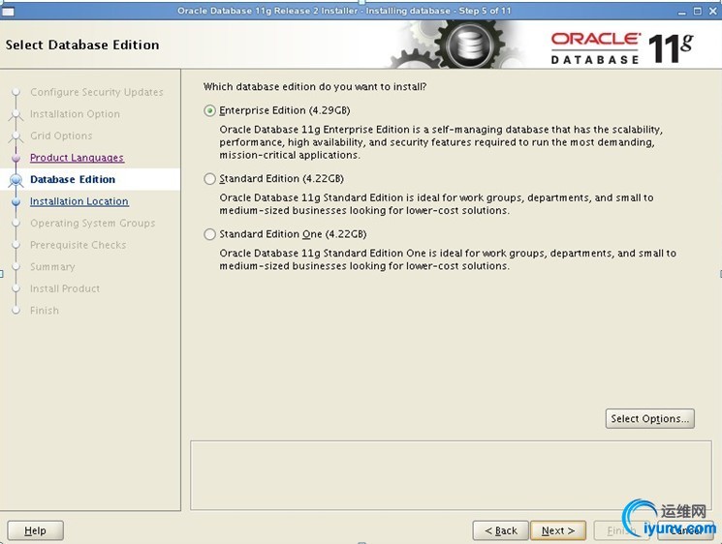Viewport: 722px width, 544px height.
Task: Click the empty message box area
Action: point(451,475)
